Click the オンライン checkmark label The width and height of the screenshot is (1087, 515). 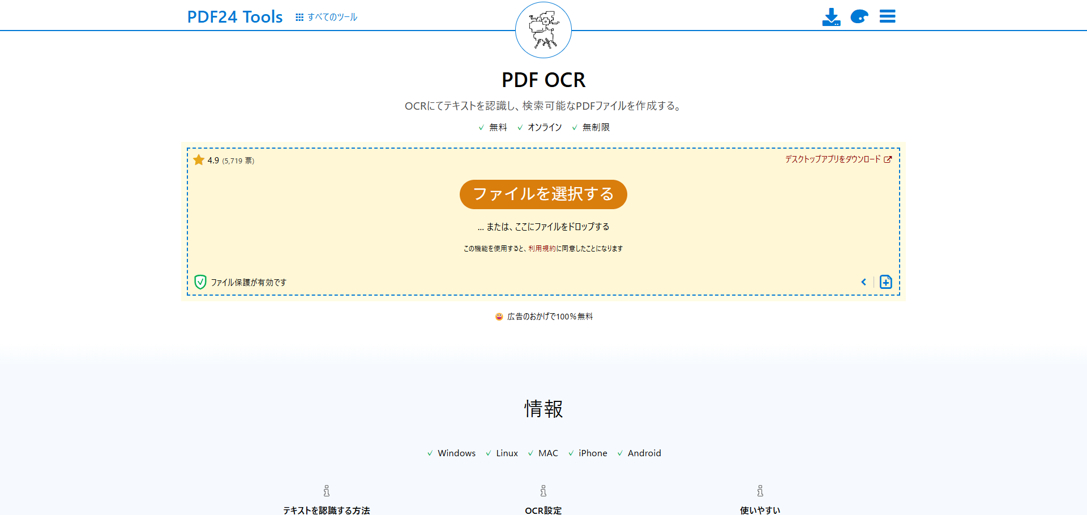[x=545, y=128]
